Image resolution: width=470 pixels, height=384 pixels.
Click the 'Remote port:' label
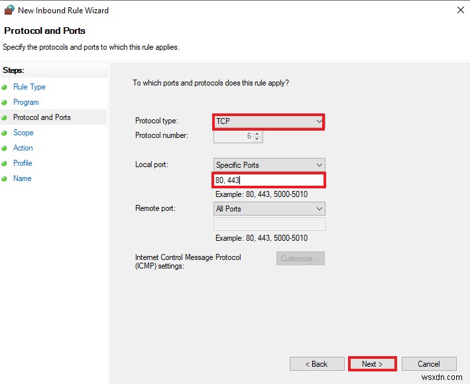[155, 208]
